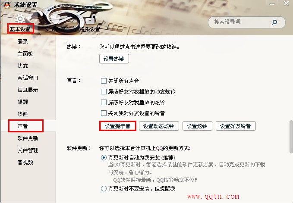Click 设置热键 button

(x=114, y=59)
